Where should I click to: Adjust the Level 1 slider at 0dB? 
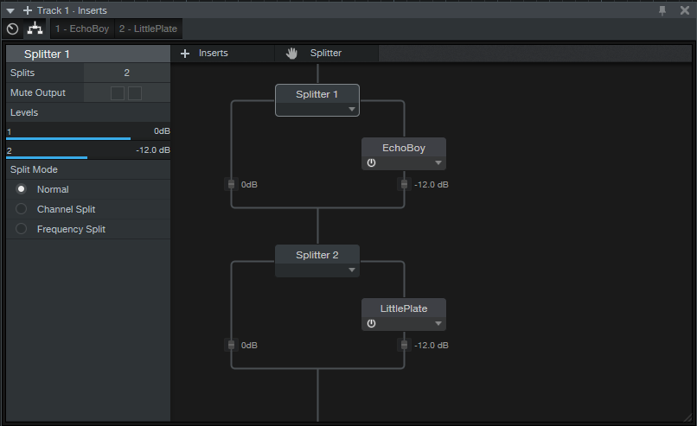click(88, 133)
